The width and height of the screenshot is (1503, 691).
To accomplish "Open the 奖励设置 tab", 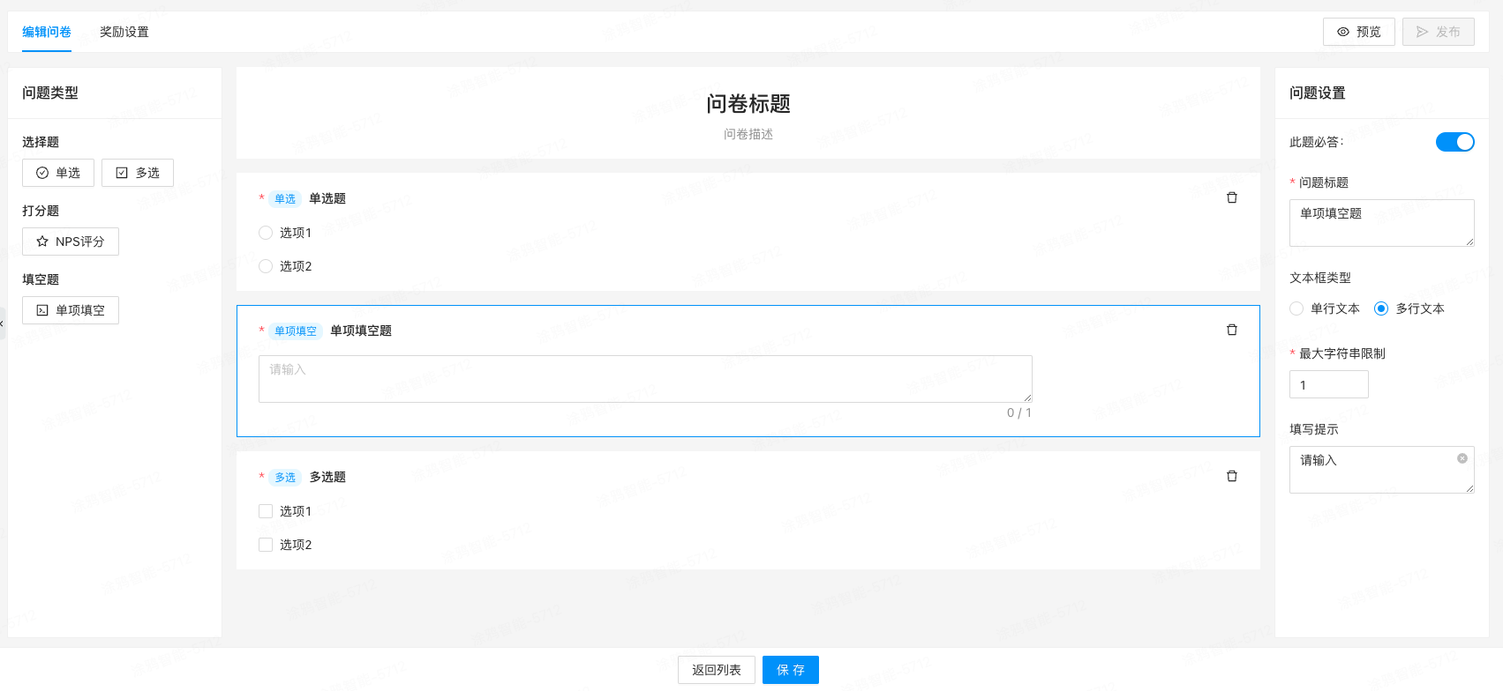I will click(124, 32).
